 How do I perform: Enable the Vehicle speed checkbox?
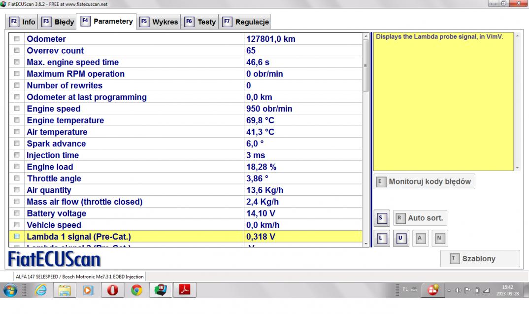click(17, 225)
